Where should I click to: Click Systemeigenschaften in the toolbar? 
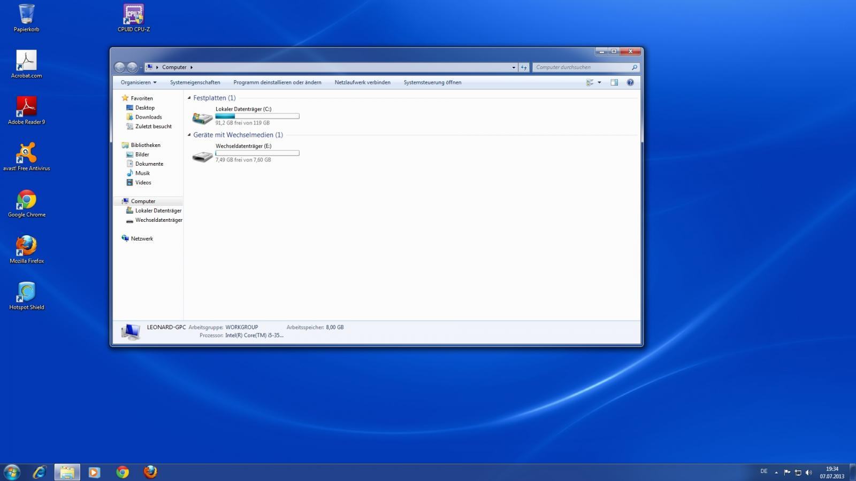[195, 82]
